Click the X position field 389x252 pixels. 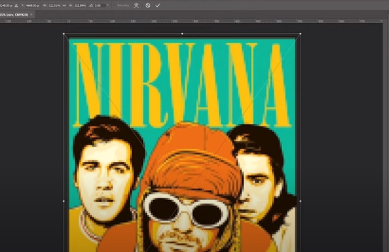[6, 6]
